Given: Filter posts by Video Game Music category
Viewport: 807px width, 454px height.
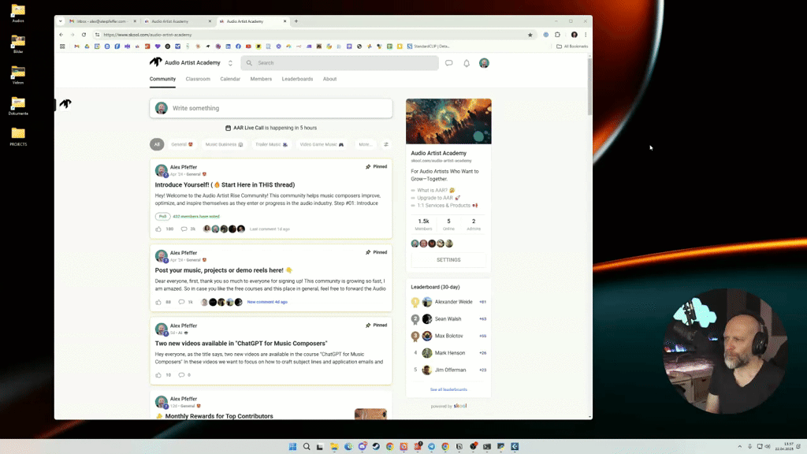Looking at the screenshot, I should coord(322,144).
